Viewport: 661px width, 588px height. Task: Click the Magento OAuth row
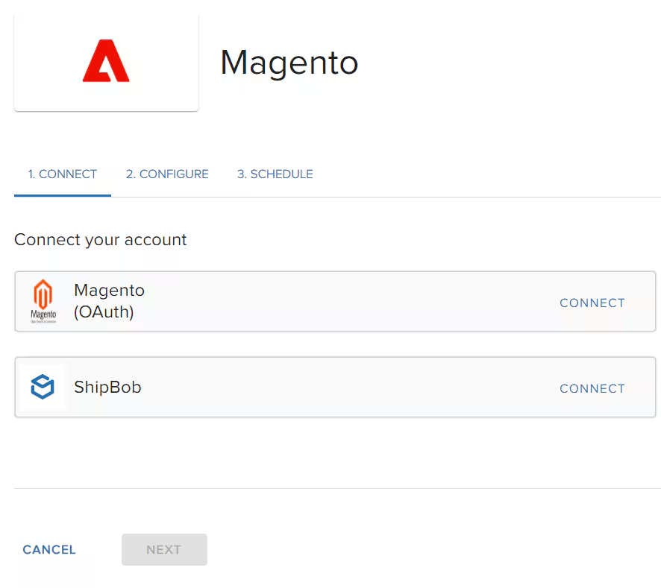[x=298, y=301]
